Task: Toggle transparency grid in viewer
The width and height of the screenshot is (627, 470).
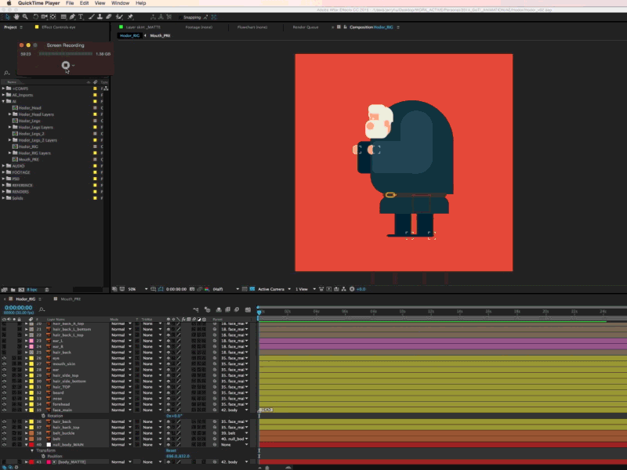Action: pos(252,289)
